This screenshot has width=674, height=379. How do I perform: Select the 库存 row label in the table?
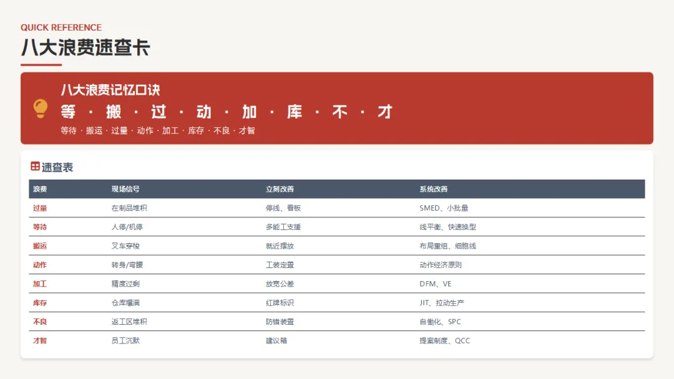point(40,302)
